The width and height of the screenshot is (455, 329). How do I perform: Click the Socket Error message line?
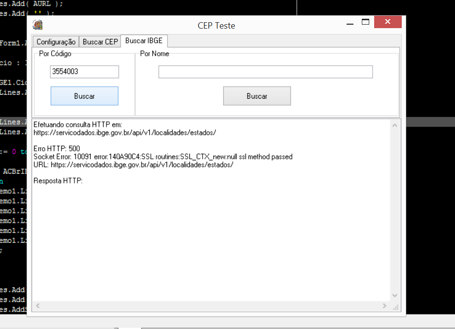[163, 157]
